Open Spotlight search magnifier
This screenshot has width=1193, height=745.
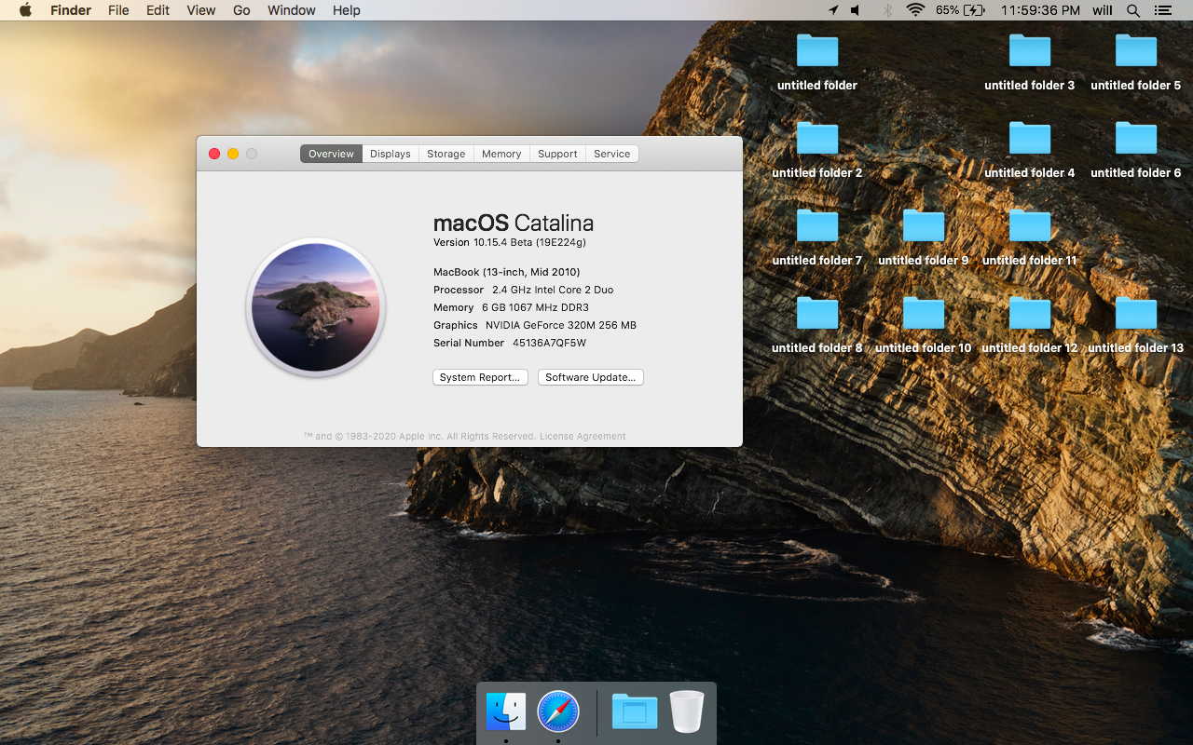pyautogui.click(x=1133, y=10)
